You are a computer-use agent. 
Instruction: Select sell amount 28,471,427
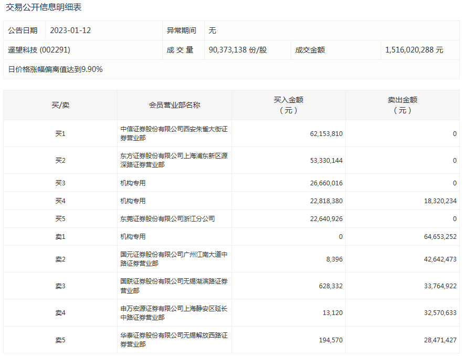click(440, 340)
